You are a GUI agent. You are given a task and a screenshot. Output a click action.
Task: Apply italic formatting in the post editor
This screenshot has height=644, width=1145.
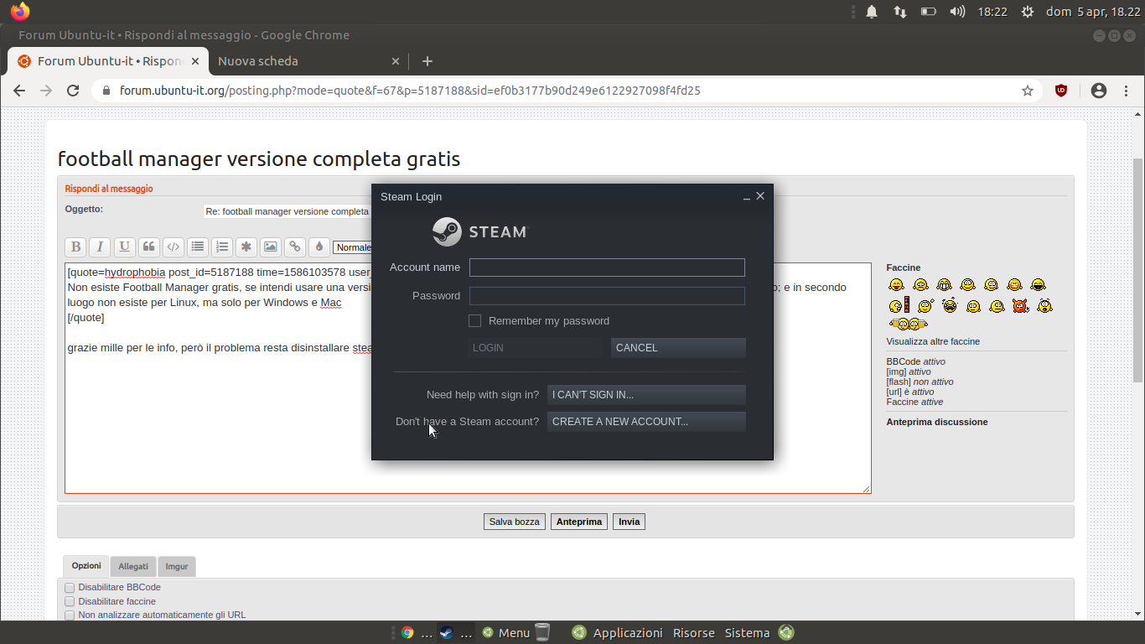click(100, 247)
